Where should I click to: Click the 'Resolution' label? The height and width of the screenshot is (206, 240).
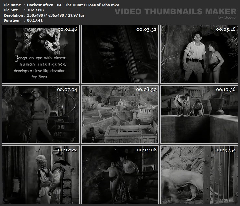pyautogui.click(x=13, y=15)
